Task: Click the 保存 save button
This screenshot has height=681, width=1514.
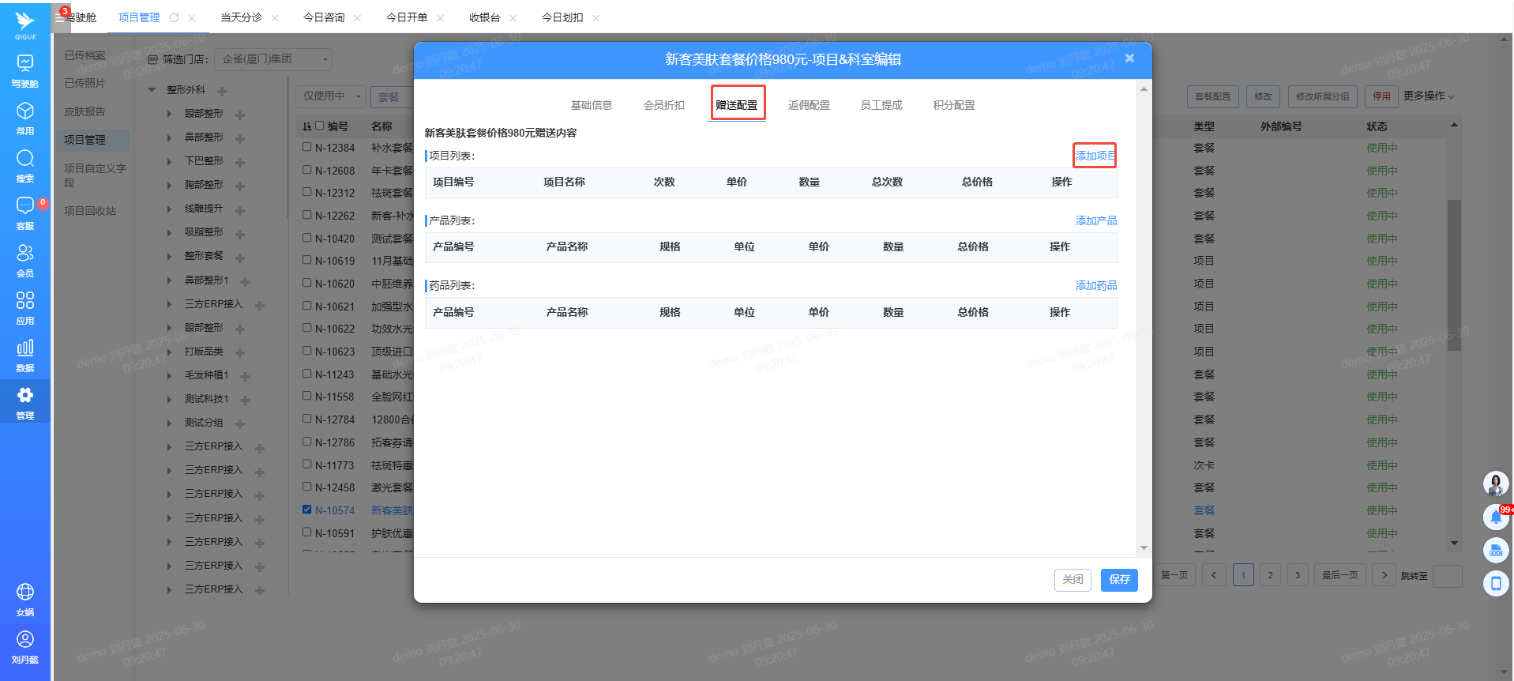Action: [x=1118, y=580]
